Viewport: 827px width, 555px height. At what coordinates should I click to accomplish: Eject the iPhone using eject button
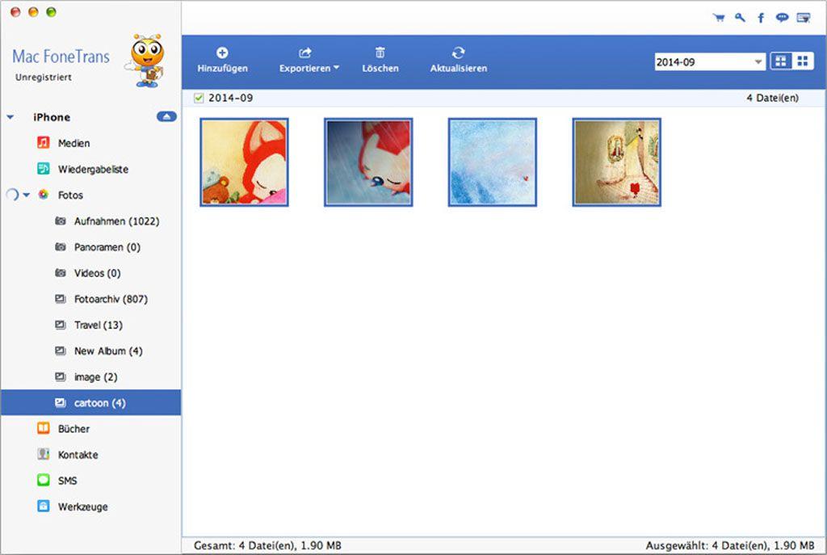[166, 116]
